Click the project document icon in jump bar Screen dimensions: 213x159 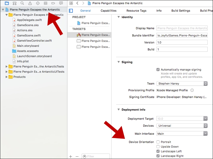click(89, 3)
